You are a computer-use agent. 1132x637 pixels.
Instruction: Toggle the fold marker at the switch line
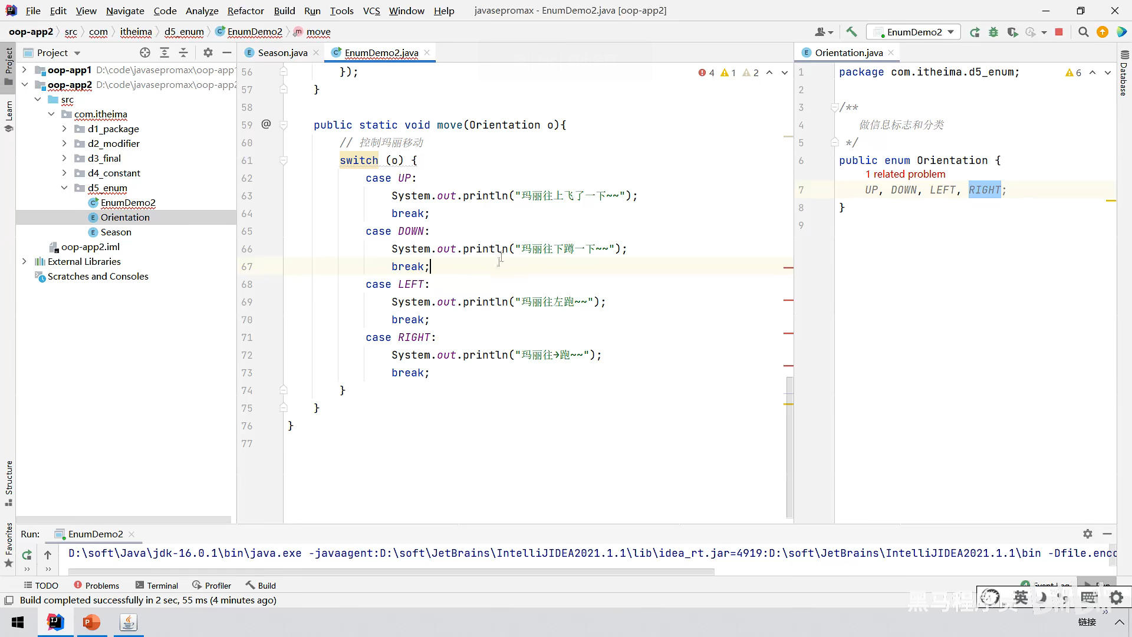click(284, 160)
